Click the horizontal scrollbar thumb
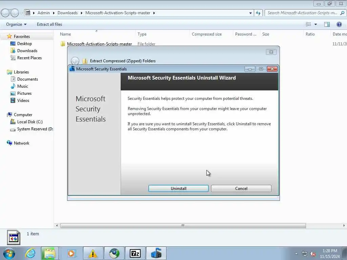Viewport: 347px width, 260px height. [x=183, y=225]
